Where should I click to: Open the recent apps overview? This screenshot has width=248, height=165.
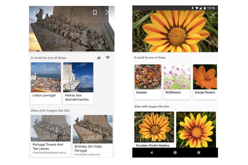tap(199, 152)
